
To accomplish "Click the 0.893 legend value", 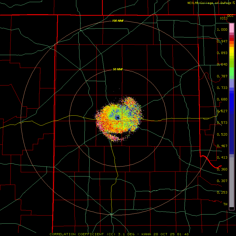I will (222, 53).
